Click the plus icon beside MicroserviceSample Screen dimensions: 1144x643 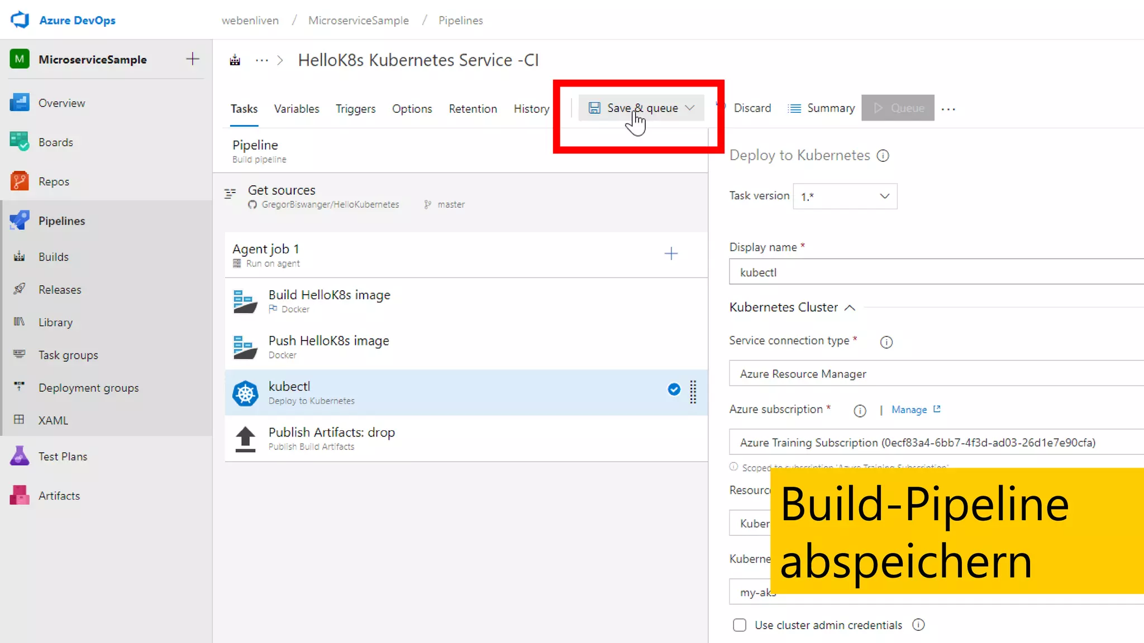click(x=192, y=59)
